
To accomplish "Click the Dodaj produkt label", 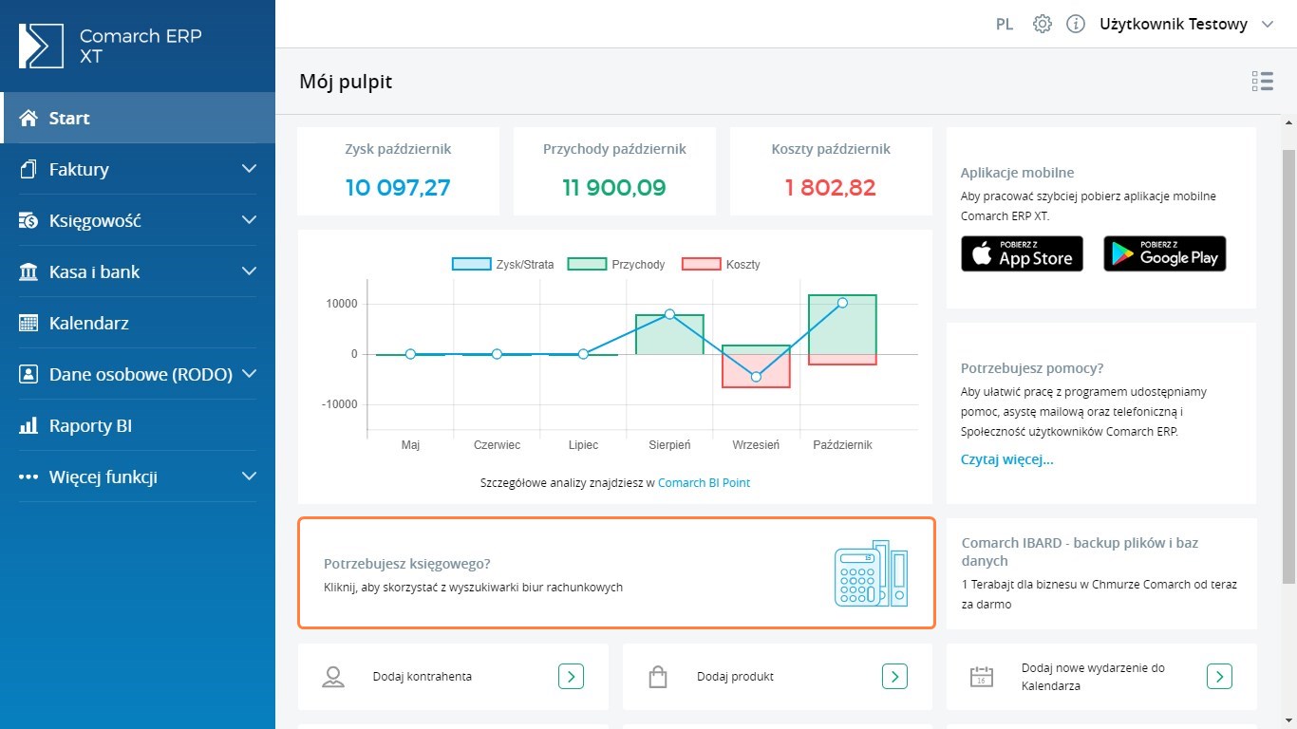I will (735, 677).
